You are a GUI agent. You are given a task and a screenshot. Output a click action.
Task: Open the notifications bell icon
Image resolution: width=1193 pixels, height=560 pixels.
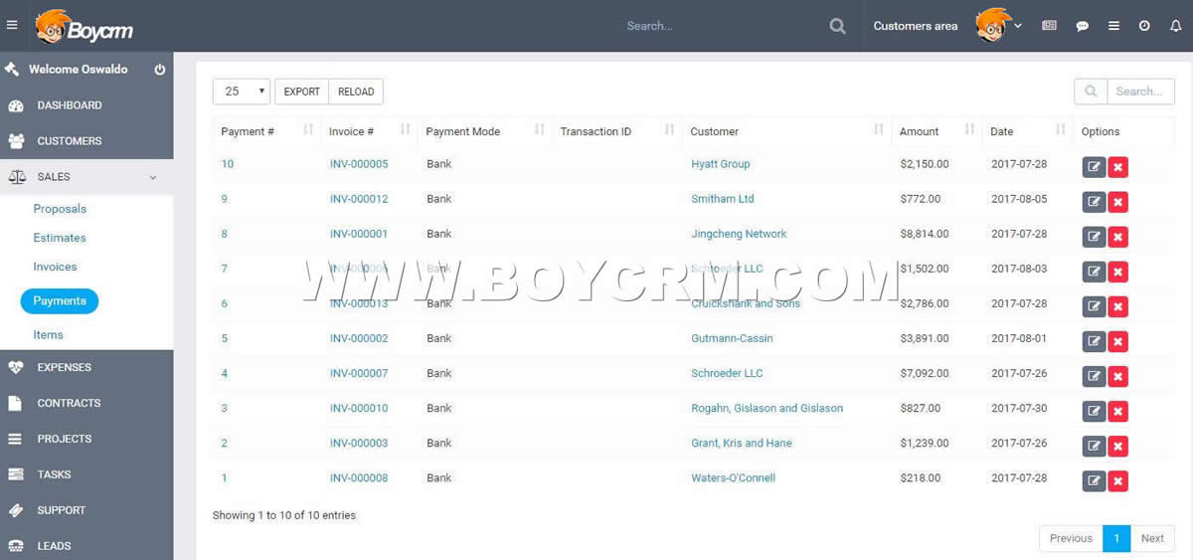(x=1175, y=26)
